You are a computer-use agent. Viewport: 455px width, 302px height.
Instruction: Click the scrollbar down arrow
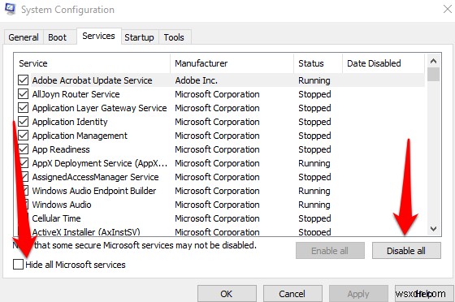[x=434, y=229]
